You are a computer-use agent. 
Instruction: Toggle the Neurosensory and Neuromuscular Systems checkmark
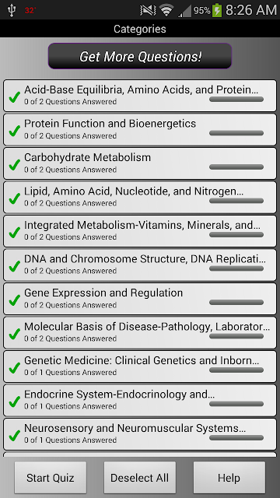tap(14, 436)
